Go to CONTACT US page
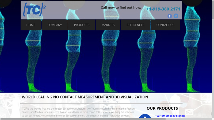The width and height of the screenshot is (214, 120). pos(165,25)
